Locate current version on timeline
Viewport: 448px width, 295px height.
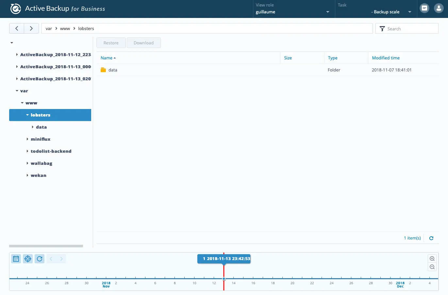[28, 259]
